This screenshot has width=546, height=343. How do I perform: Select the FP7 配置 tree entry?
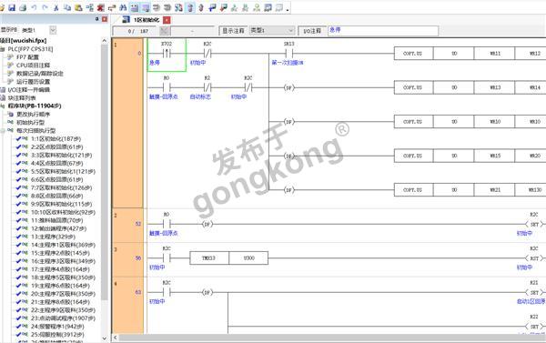point(27,57)
